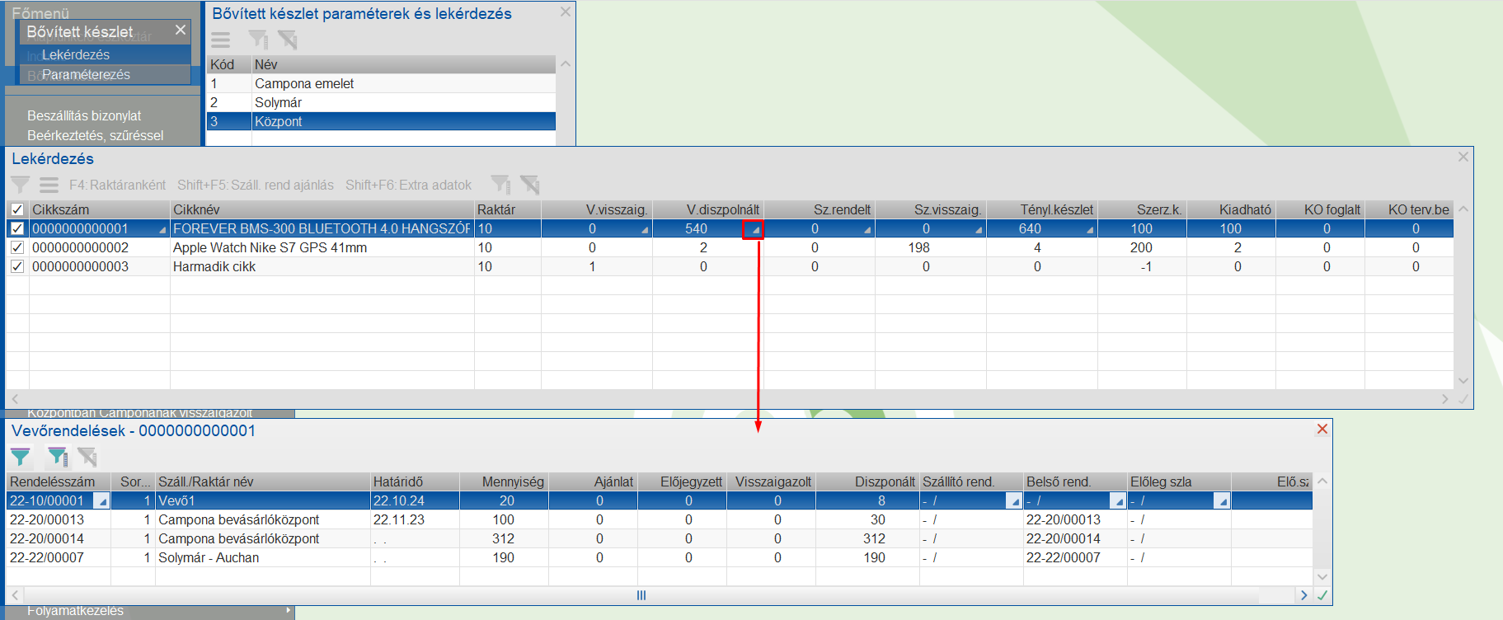Image resolution: width=1503 pixels, height=620 pixels.
Task: Close the Vevőrendelések window with red X
Action: coord(1322,429)
